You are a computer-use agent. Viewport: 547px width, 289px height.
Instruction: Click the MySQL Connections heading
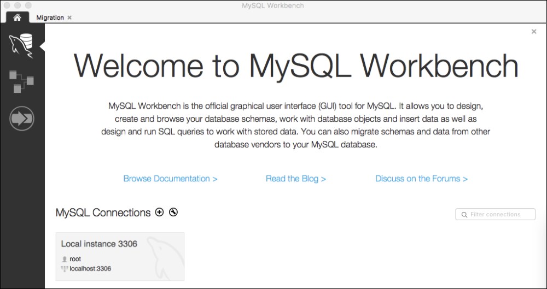click(103, 213)
